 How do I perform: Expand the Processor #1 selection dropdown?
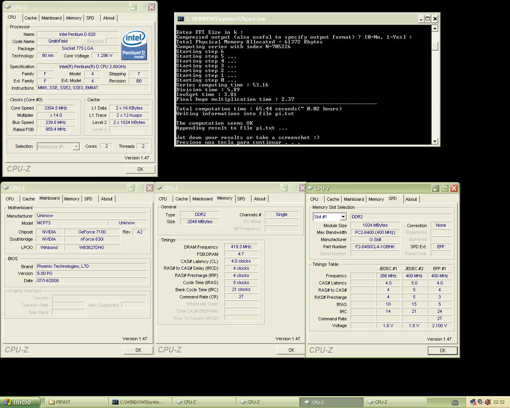click(x=76, y=147)
